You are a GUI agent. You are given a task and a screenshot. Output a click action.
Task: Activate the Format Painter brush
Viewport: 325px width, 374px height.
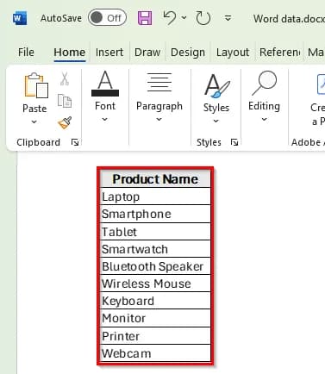point(65,122)
